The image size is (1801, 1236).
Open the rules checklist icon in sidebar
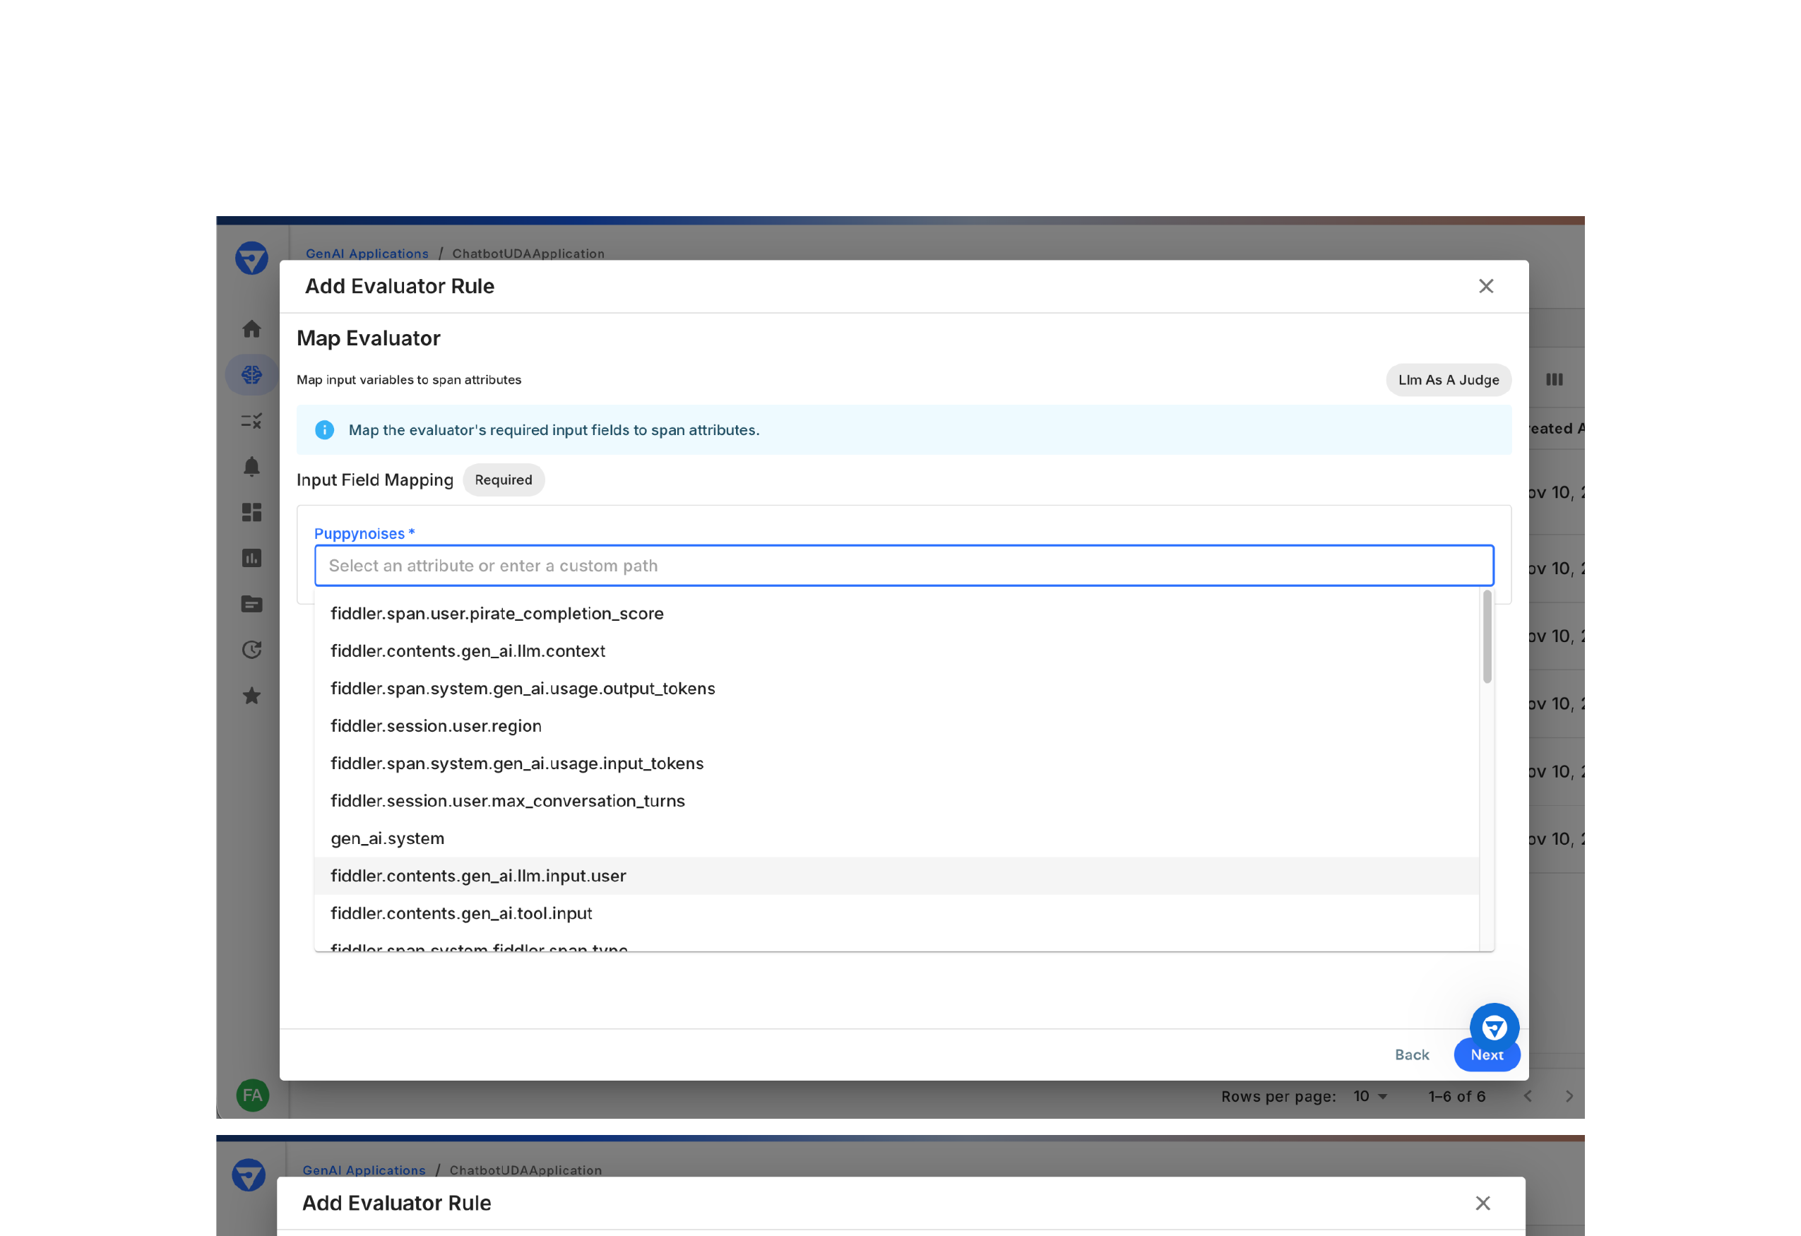[251, 420]
